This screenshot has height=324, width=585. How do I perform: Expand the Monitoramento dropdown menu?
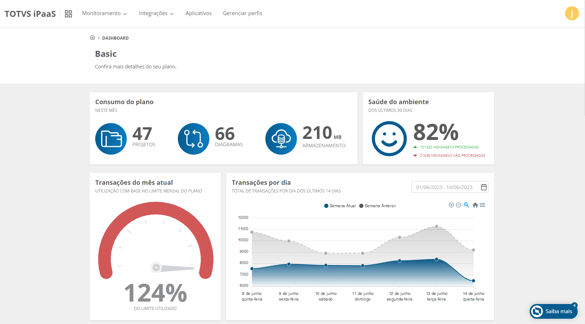click(x=104, y=13)
